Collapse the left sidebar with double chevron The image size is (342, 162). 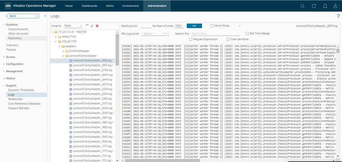(45, 16)
